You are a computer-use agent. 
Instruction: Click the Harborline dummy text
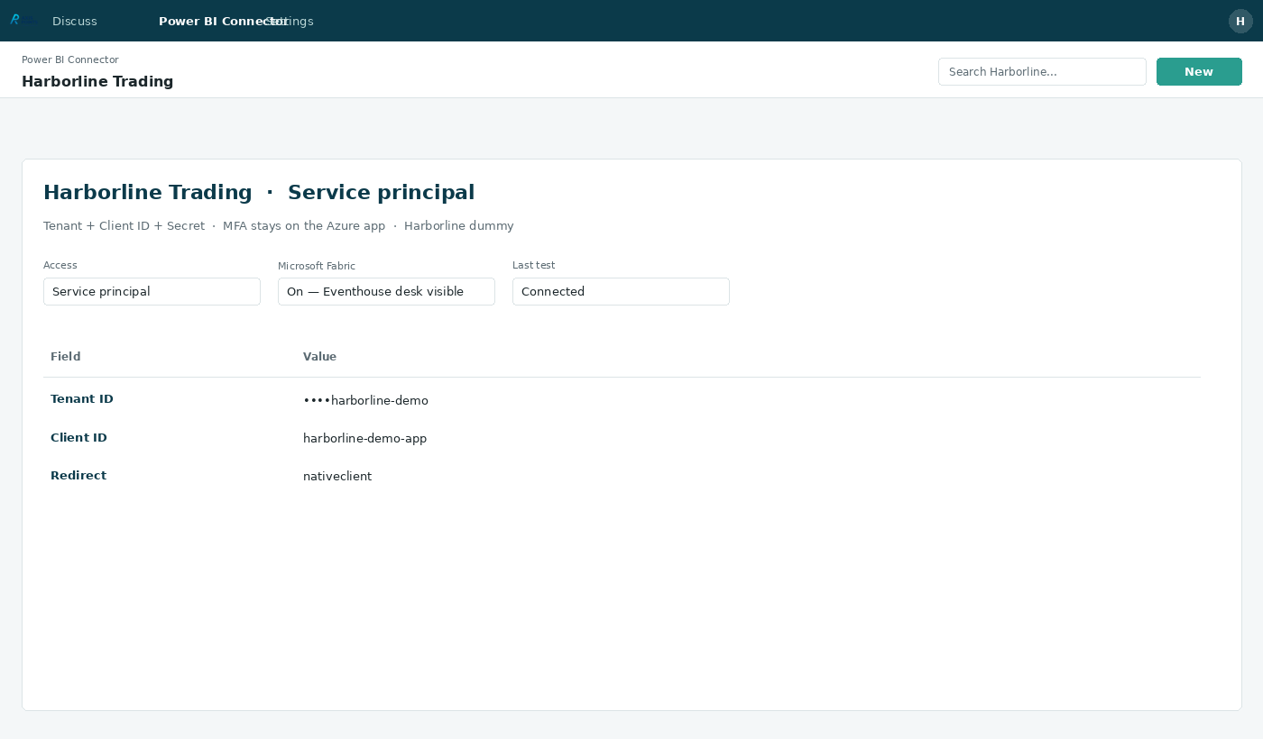point(459,226)
